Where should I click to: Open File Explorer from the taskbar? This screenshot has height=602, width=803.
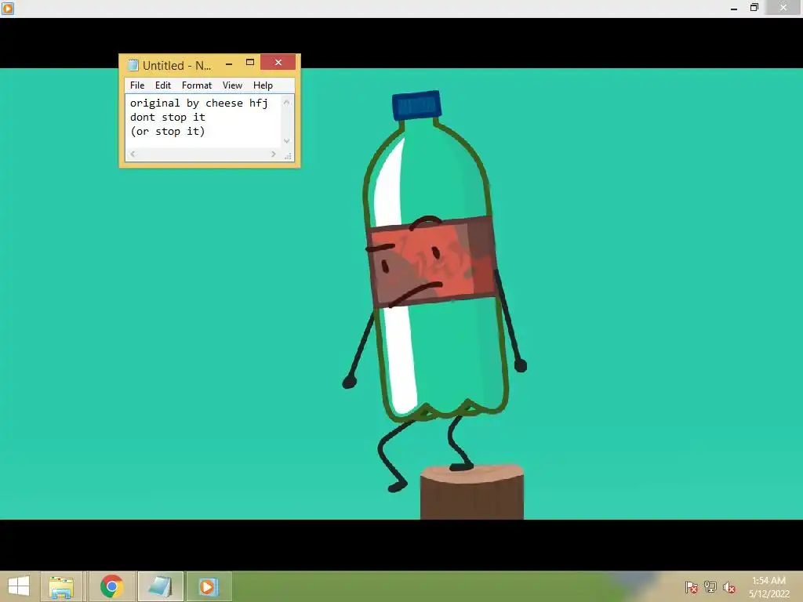61,586
